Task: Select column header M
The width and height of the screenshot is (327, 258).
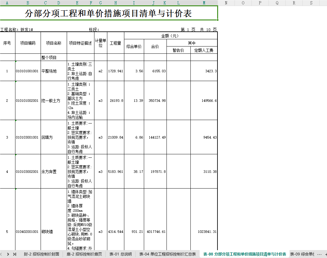Action: 204,3
